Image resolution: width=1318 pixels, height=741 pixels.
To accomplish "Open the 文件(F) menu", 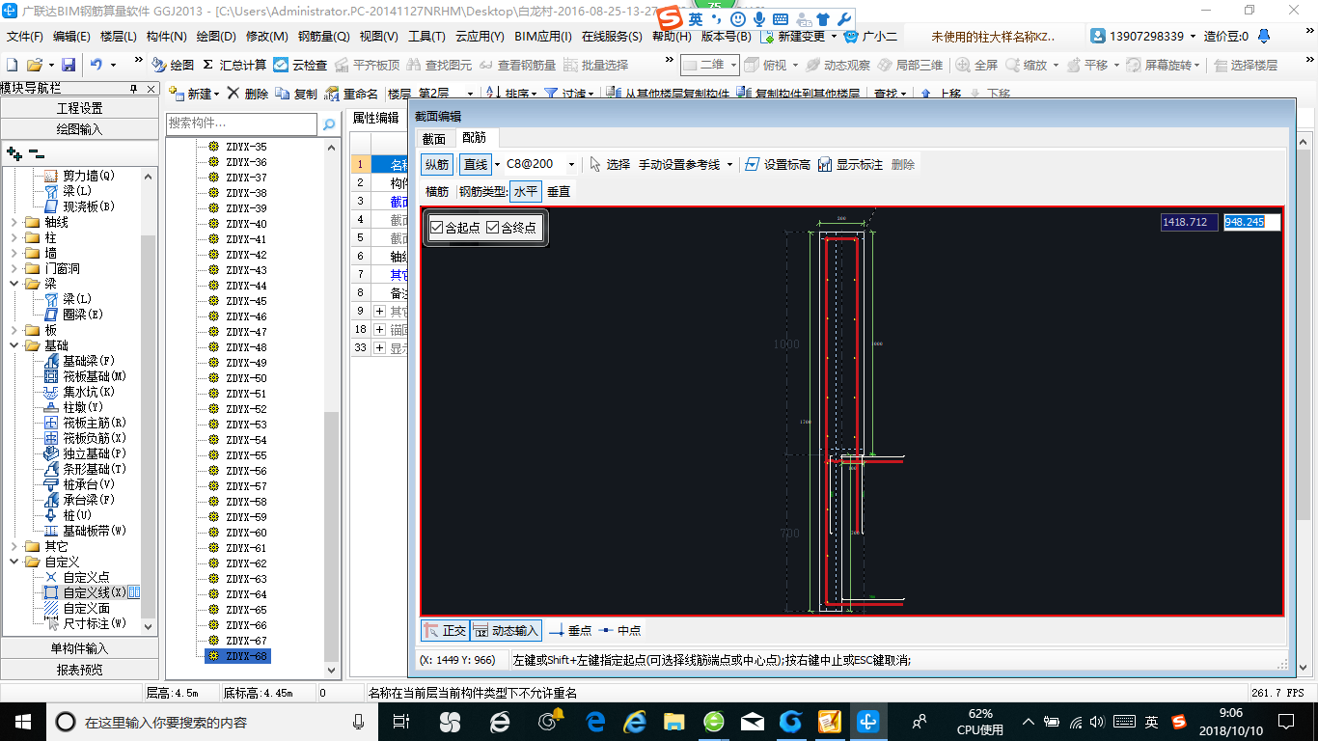I will point(25,37).
